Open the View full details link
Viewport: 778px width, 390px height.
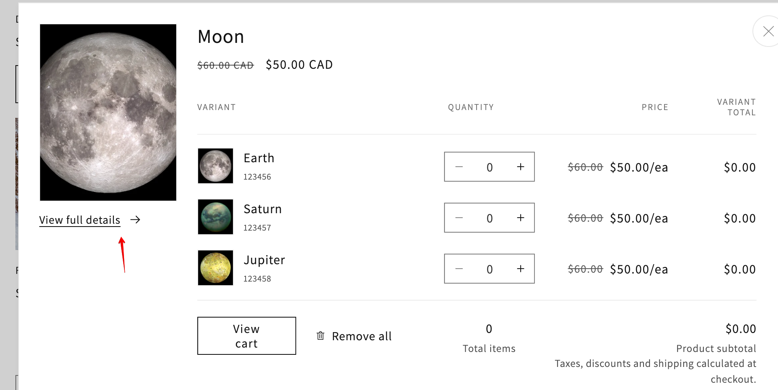click(80, 220)
